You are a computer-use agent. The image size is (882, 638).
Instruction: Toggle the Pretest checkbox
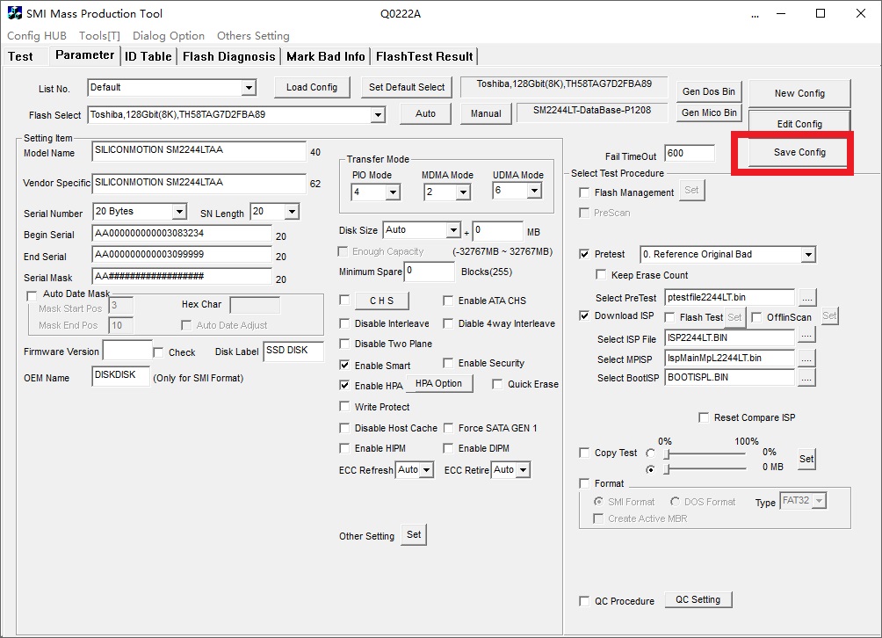(x=585, y=255)
